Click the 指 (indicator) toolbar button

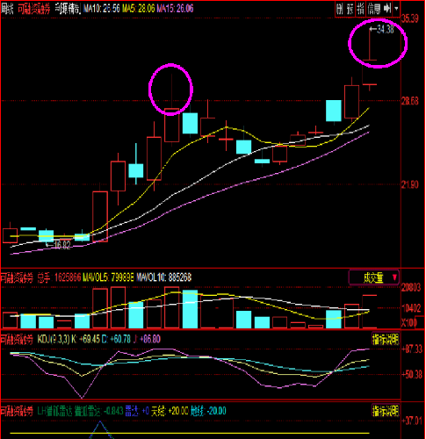[360, 9]
